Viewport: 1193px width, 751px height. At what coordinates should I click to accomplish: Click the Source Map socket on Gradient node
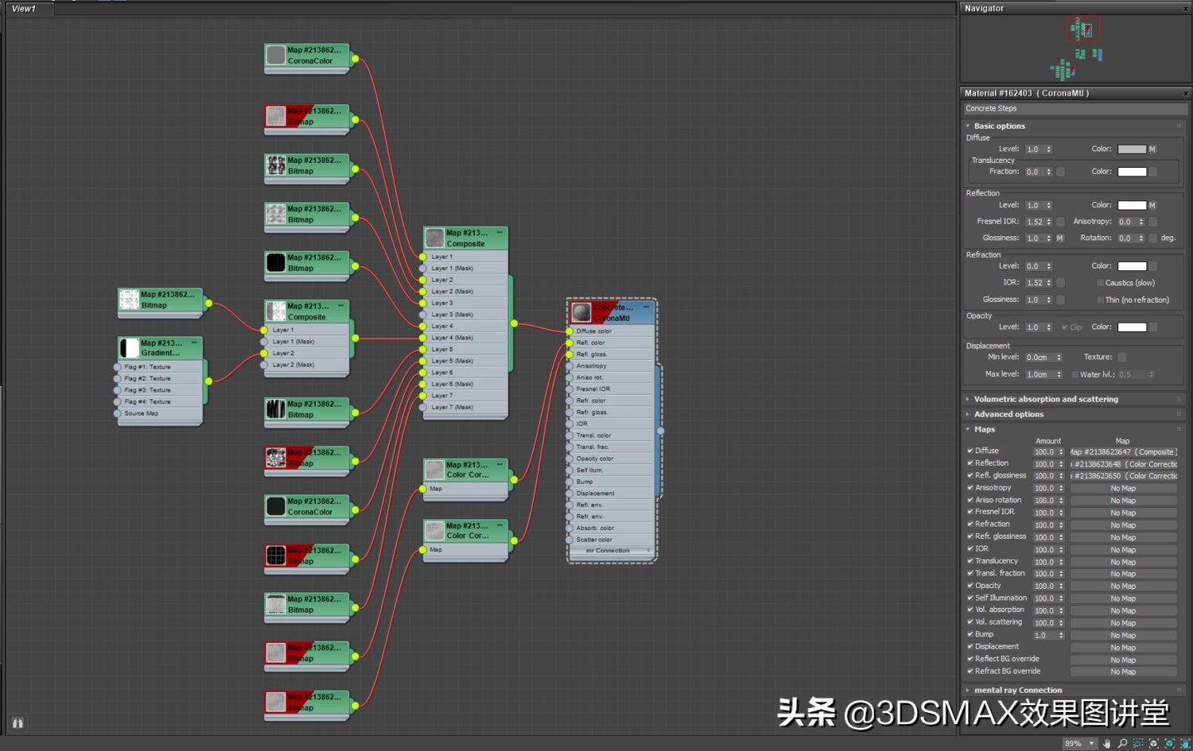[x=118, y=413]
